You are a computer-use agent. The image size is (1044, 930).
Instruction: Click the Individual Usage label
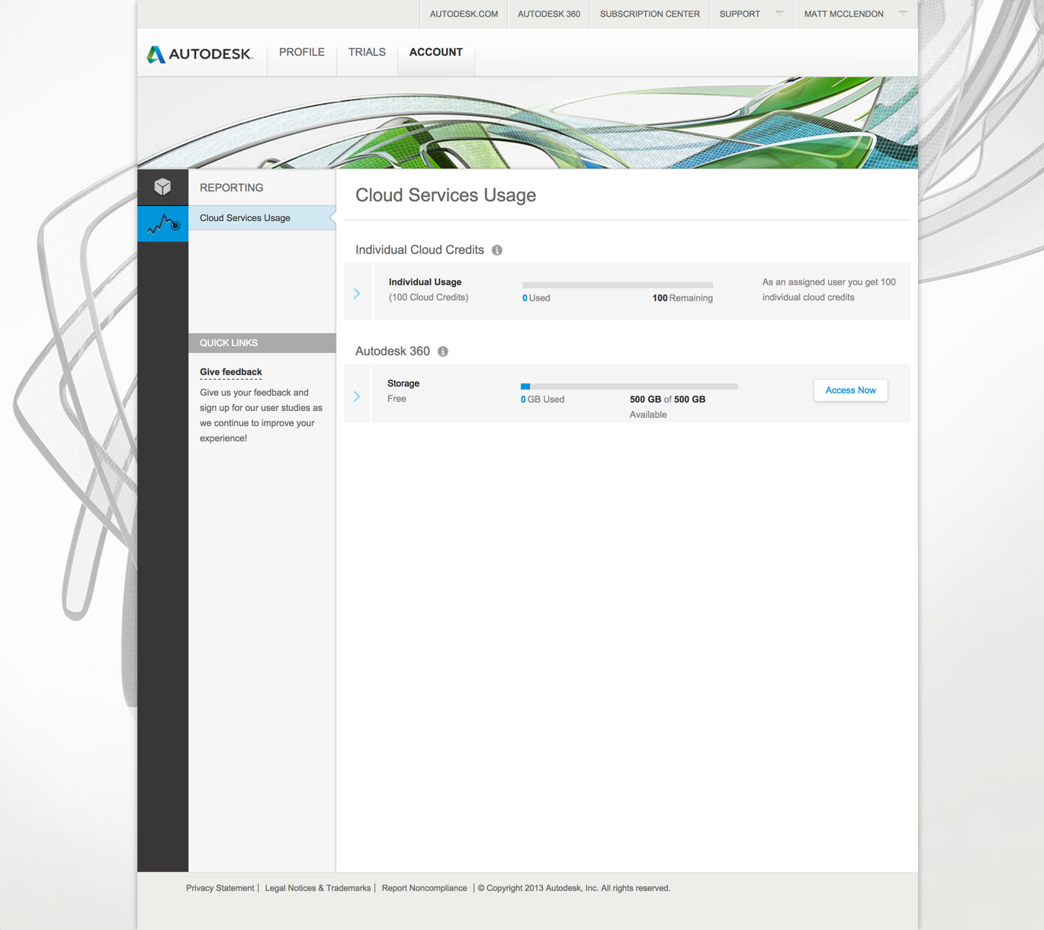[x=426, y=282]
